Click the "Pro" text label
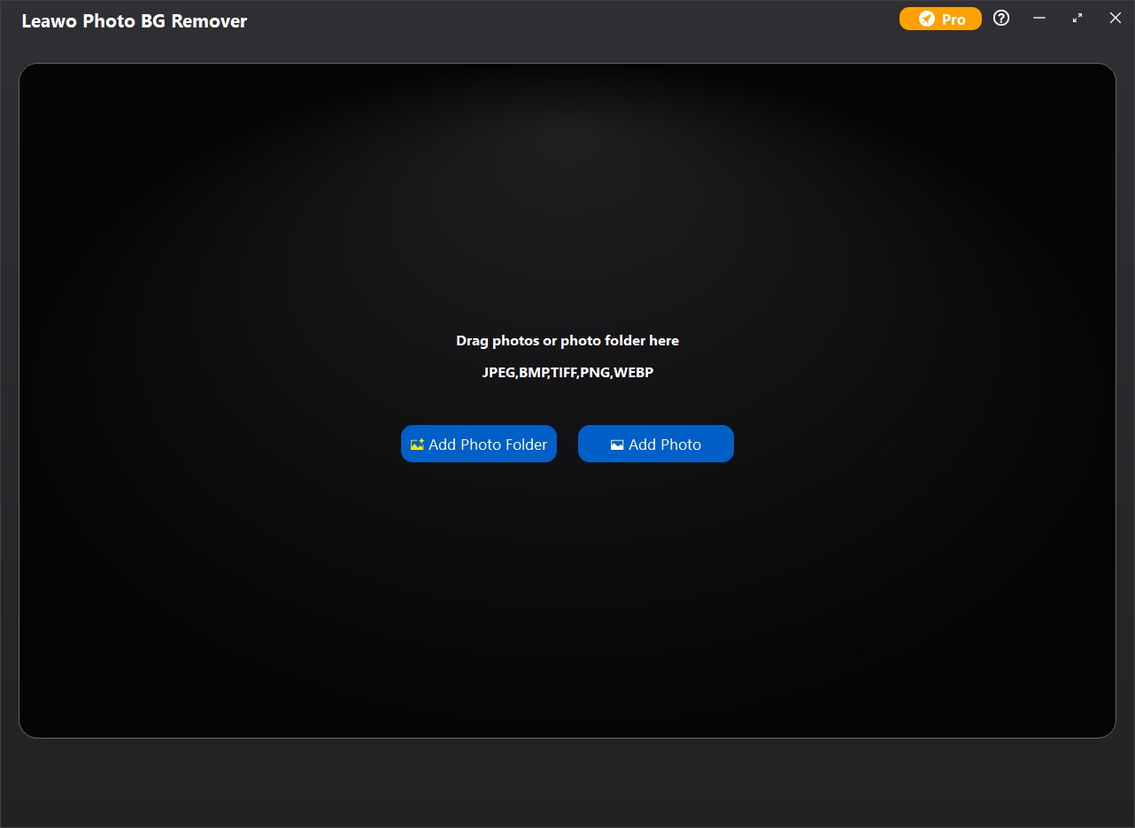Screen dimensions: 1135x828 (x=954, y=19)
